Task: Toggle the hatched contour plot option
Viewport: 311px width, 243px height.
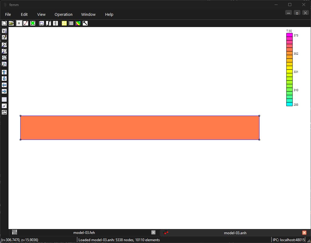Action: click(x=71, y=23)
